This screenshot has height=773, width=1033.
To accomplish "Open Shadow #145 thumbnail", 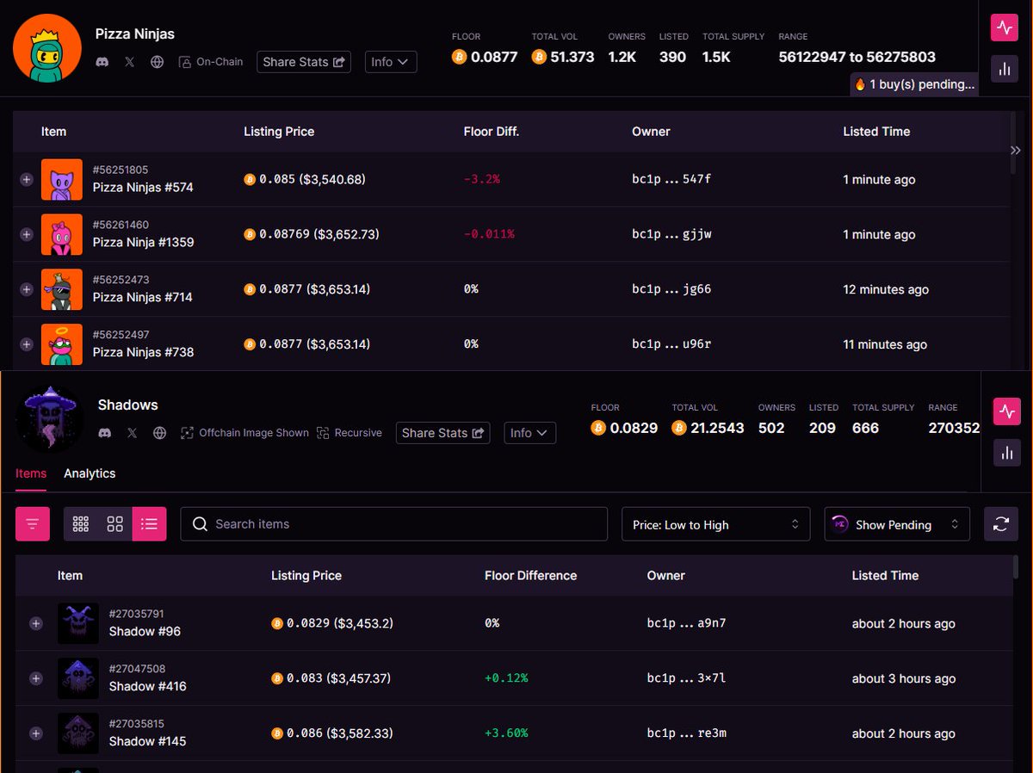I will [x=78, y=733].
